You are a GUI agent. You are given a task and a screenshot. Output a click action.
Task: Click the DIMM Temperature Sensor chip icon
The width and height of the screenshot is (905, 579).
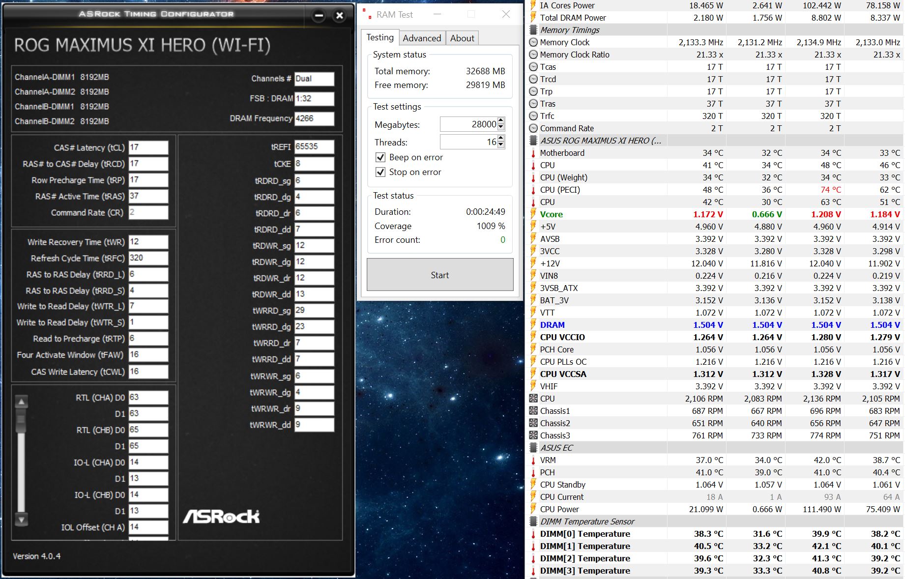point(533,521)
